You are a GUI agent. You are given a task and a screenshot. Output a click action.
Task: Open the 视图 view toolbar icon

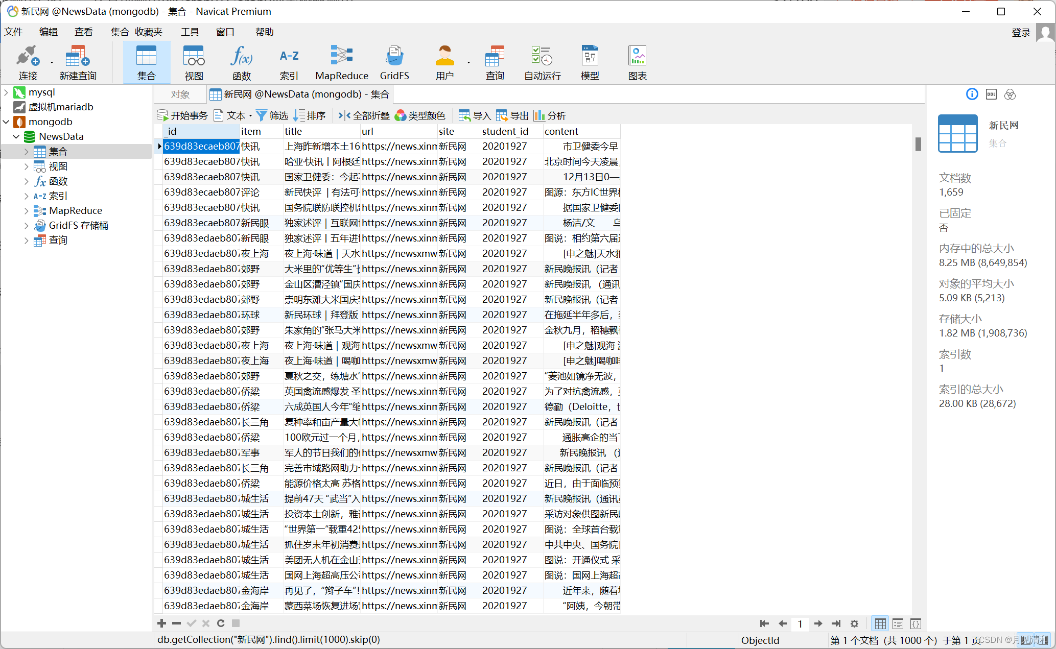[x=194, y=62]
